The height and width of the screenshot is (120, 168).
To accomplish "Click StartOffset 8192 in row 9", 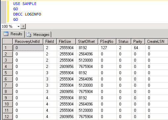I will [x=87, y=98].
